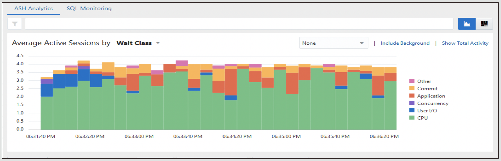Open the ASH Analytics tab
Image resolution: width=501 pixels, height=161 pixels.
tap(33, 8)
